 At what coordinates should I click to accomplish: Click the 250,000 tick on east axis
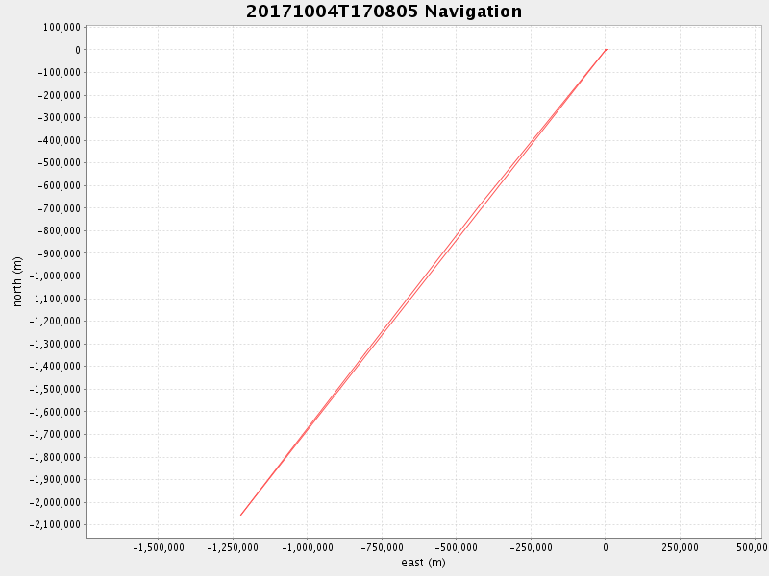tap(680, 548)
